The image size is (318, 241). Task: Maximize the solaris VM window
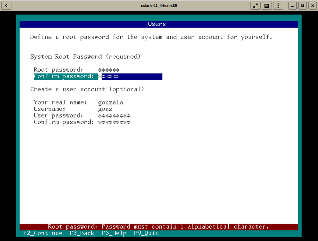(302, 6)
